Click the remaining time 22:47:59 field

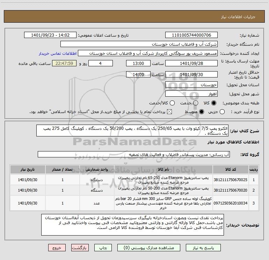[64, 63]
